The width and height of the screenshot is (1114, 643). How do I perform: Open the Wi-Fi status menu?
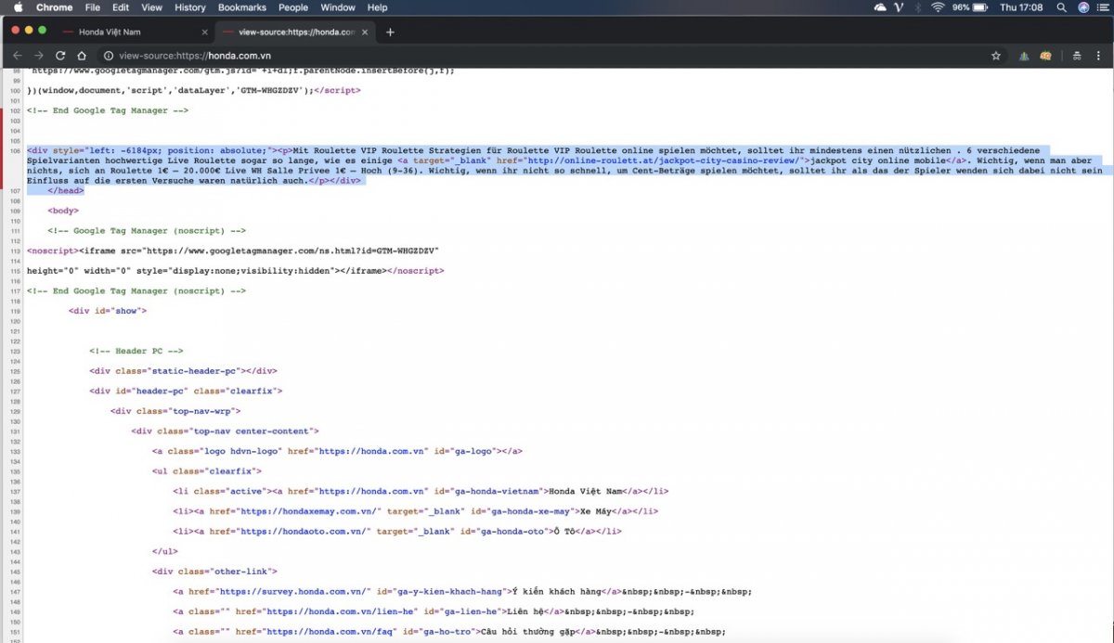[938, 7]
